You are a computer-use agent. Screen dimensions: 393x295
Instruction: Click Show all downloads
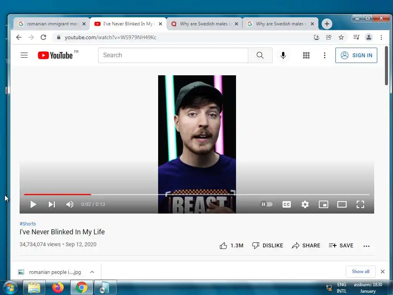click(x=360, y=272)
